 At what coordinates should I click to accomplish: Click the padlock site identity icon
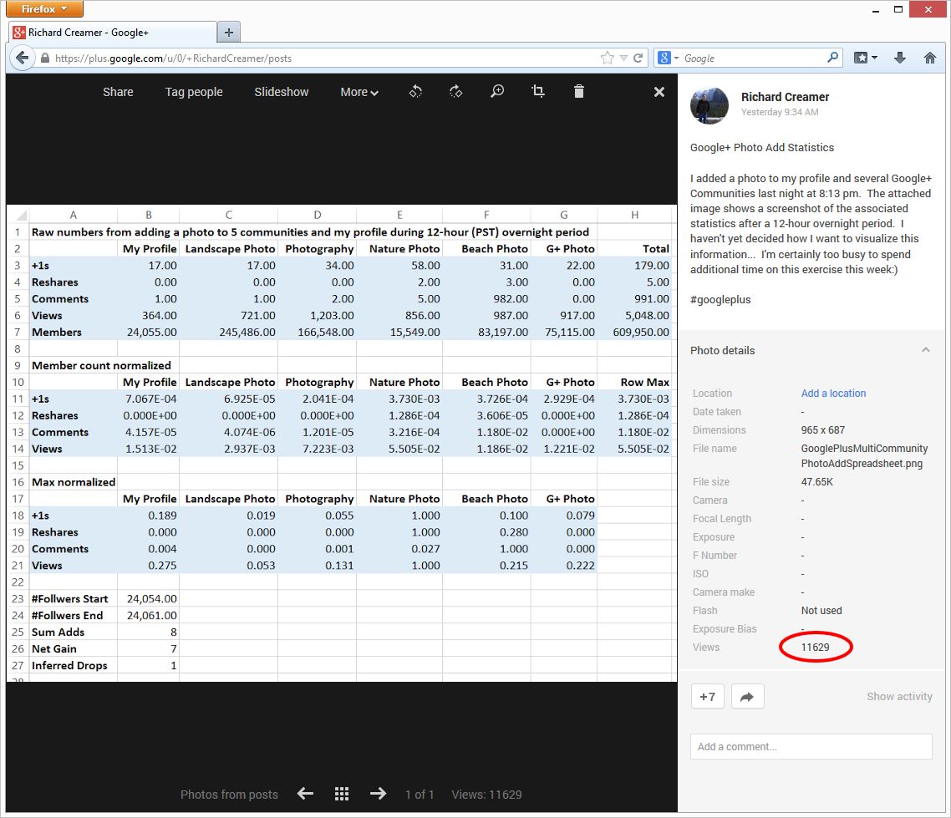tap(45, 58)
